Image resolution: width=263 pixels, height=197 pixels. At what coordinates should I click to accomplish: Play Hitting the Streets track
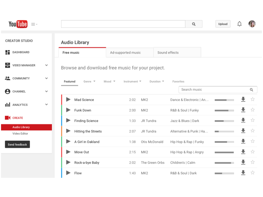(x=68, y=131)
